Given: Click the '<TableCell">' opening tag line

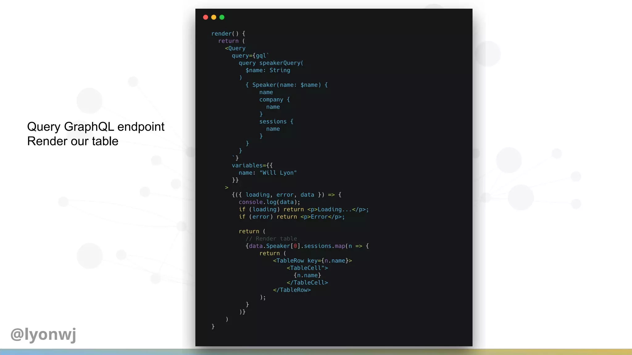Looking at the screenshot, I should (x=307, y=268).
